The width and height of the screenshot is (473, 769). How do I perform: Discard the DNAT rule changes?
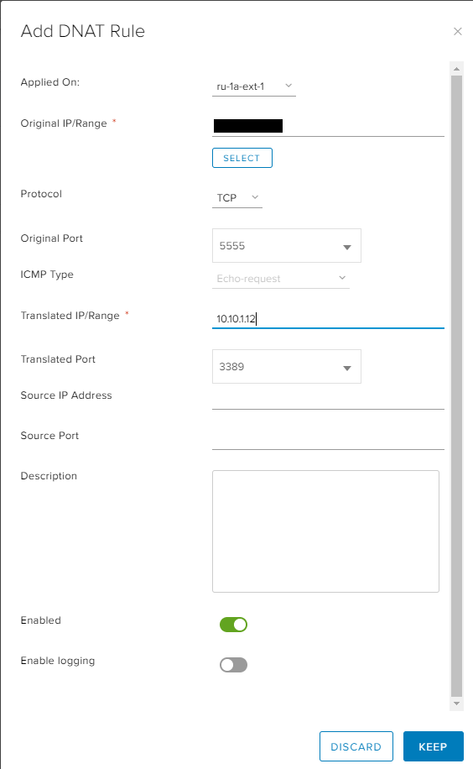tap(356, 746)
